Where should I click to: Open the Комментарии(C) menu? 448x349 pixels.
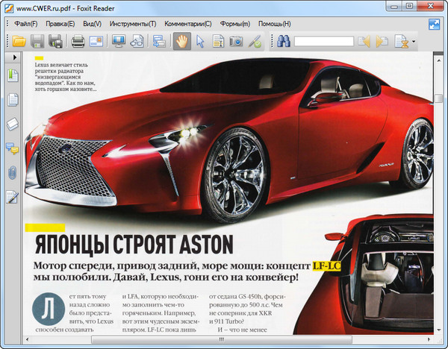pyautogui.click(x=187, y=23)
